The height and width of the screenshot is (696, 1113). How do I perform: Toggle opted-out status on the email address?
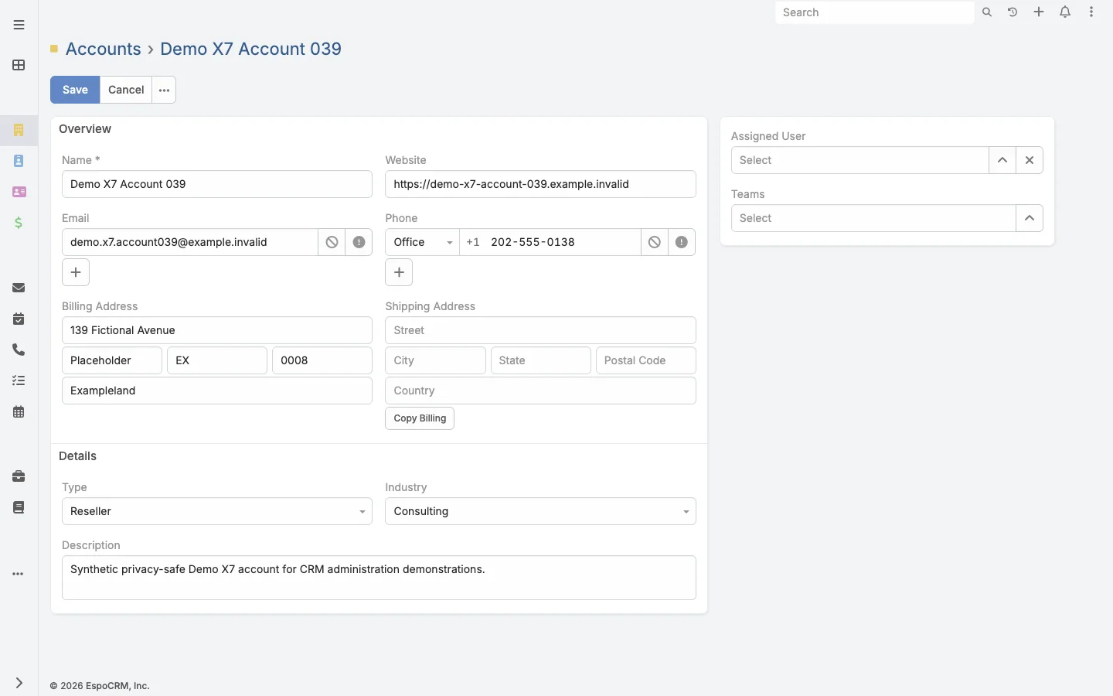tap(332, 242)
